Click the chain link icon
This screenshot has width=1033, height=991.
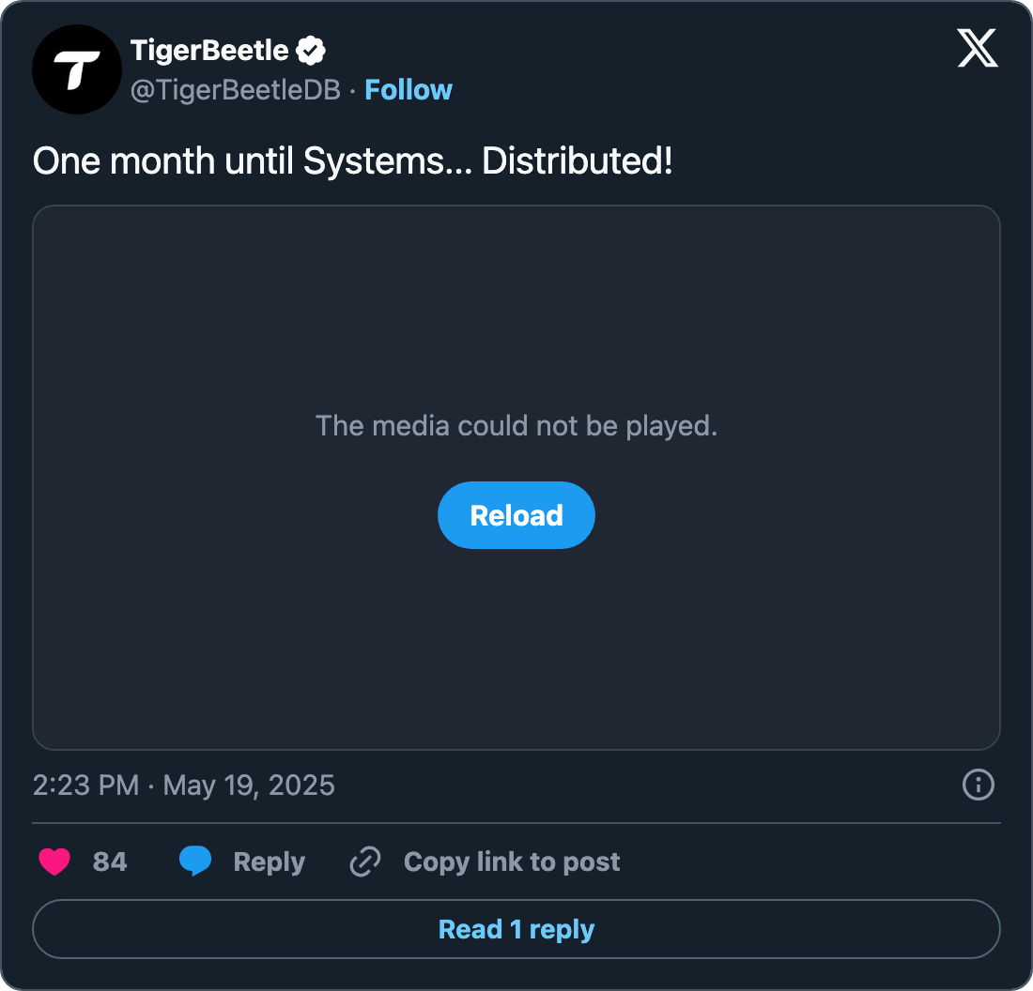[x=364, y=861]
